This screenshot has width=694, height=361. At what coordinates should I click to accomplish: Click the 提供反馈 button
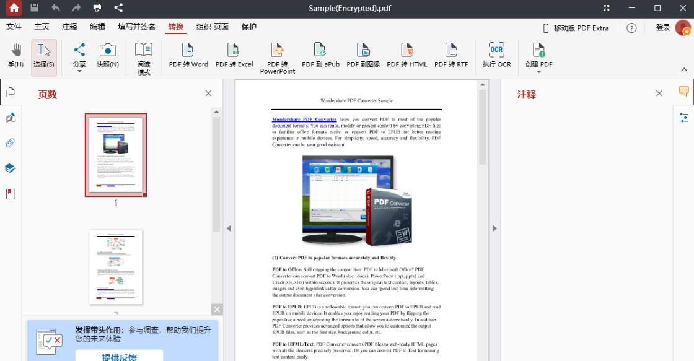click(119, 356)
